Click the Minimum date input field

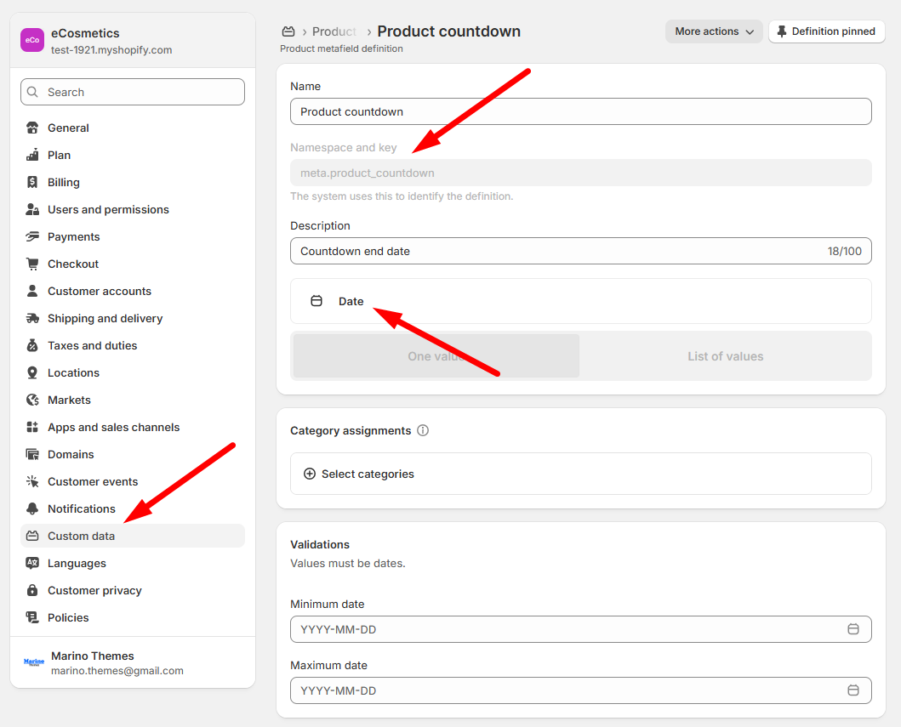click(x=581, y=629)
